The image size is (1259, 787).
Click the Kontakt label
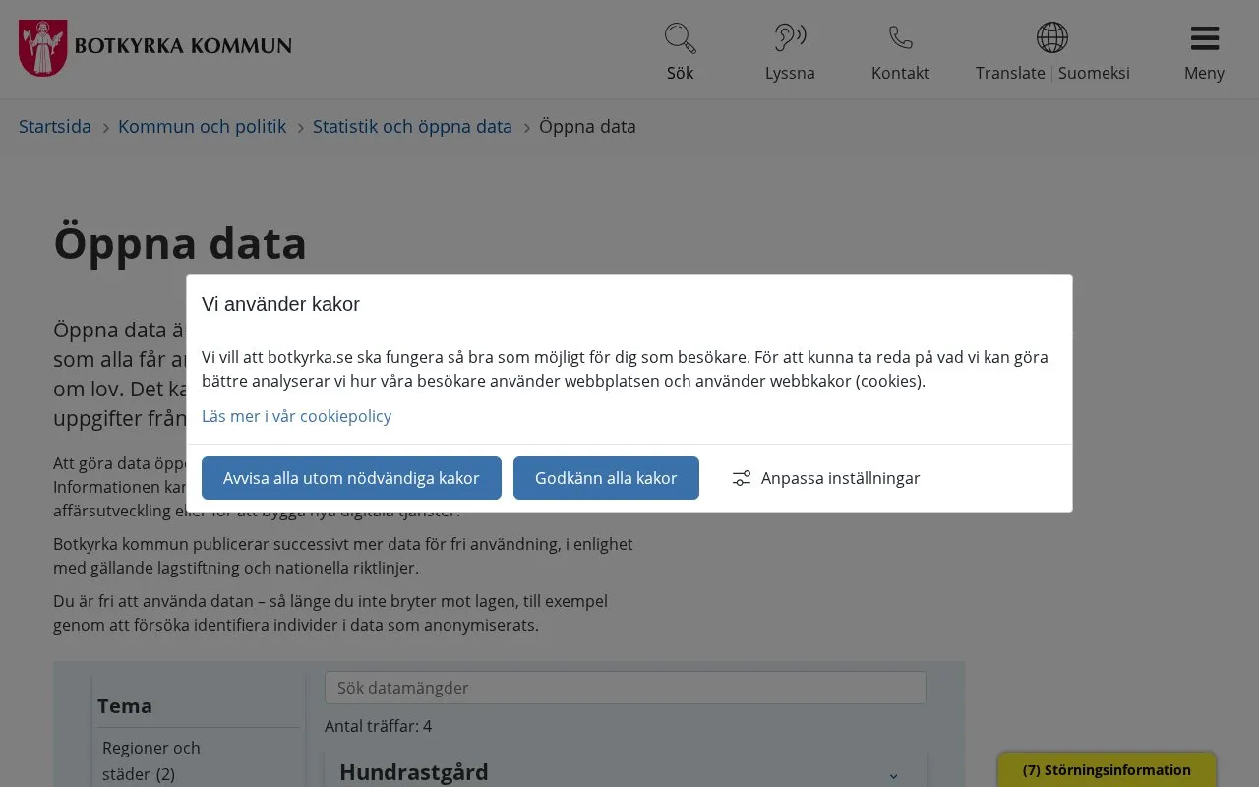900,73
